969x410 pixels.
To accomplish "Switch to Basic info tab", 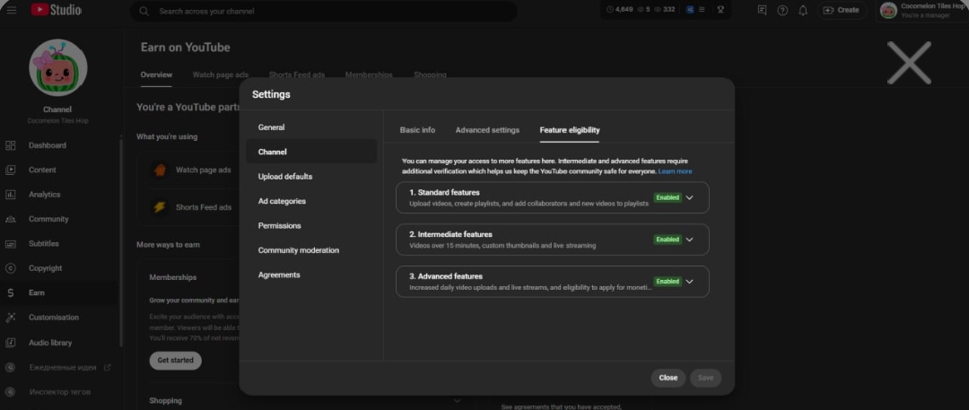I will tap(417, 130).
